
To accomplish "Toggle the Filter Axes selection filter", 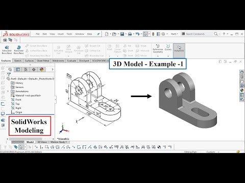I will [x=63, y=147].
